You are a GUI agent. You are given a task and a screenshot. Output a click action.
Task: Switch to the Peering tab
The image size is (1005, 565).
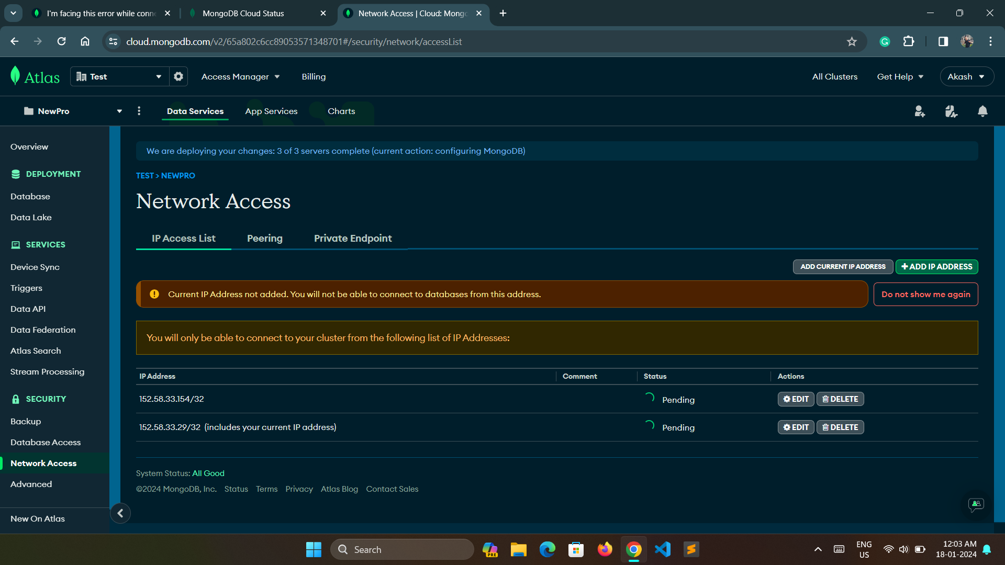click(x=265, y=238)
